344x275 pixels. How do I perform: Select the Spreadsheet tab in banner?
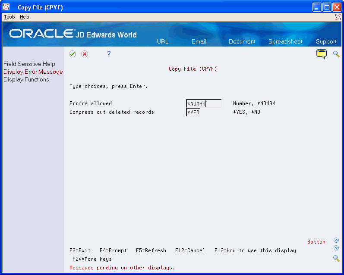pos(285,41)
